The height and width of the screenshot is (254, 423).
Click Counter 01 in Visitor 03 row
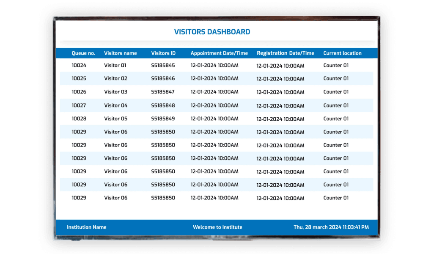point(336,92)
